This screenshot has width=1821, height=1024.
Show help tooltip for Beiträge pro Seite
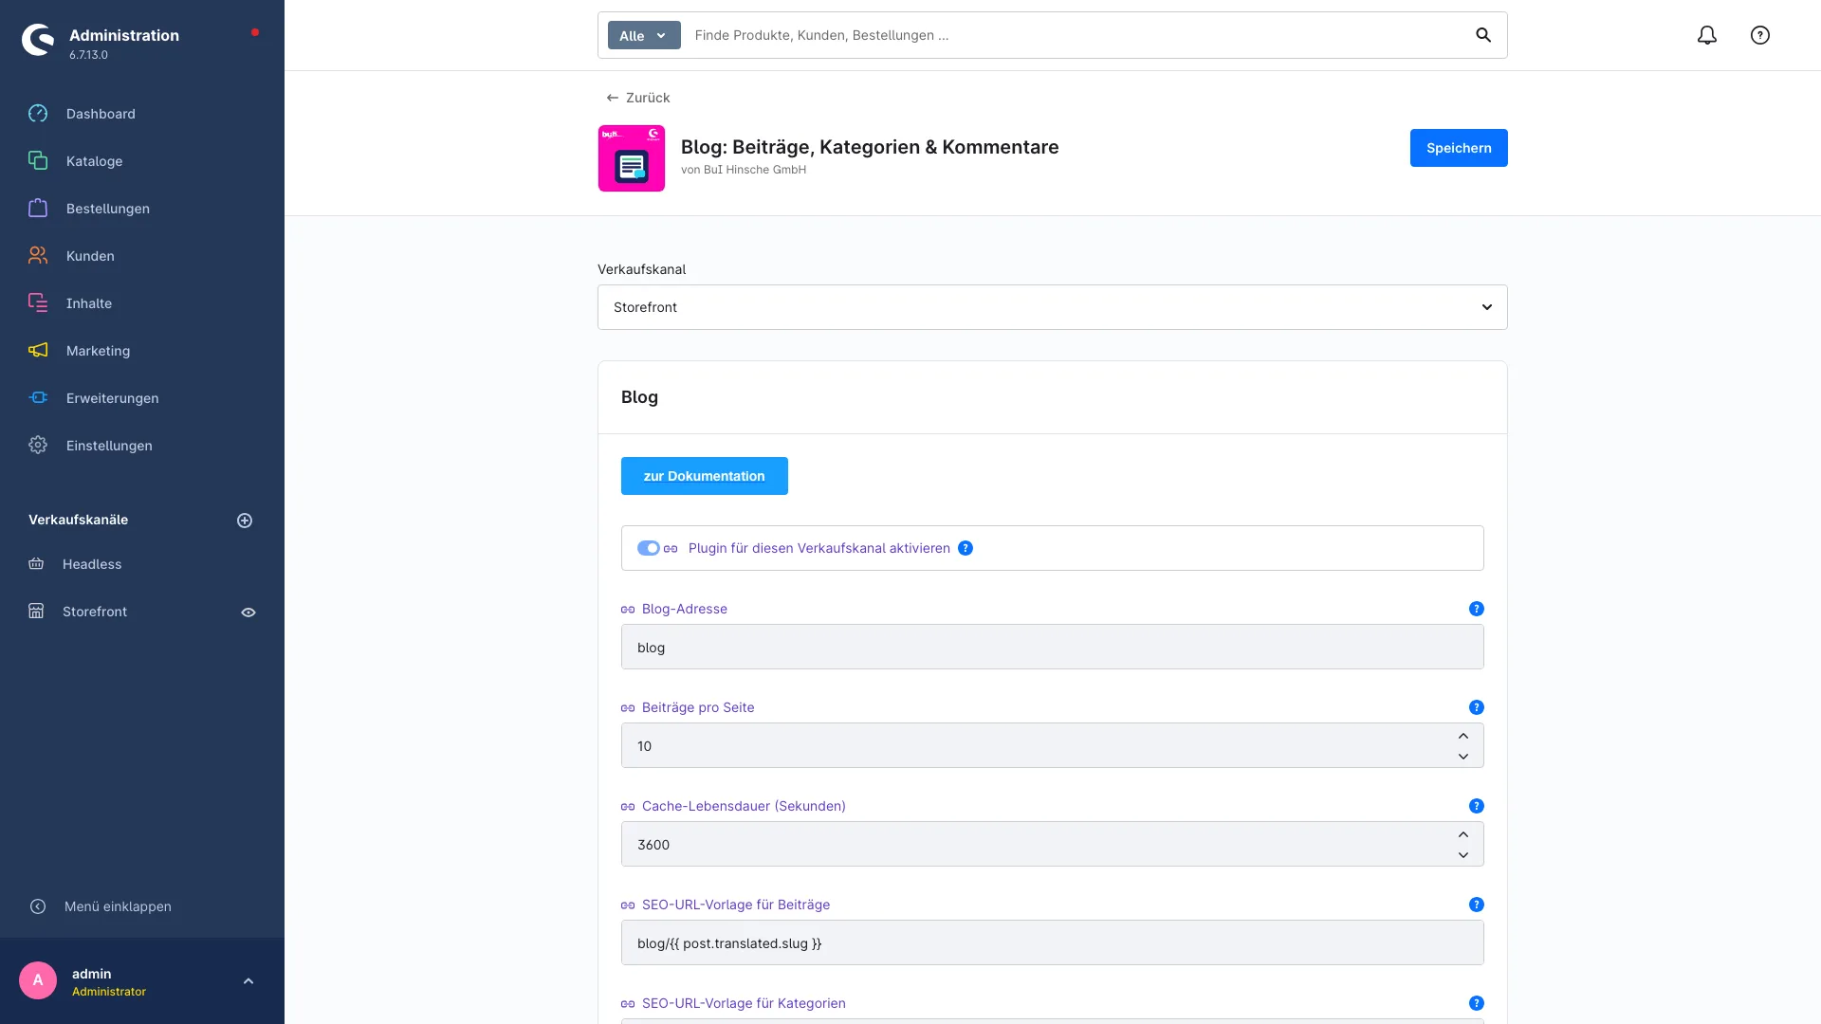pyautogui.click(x=1477, y=707)
